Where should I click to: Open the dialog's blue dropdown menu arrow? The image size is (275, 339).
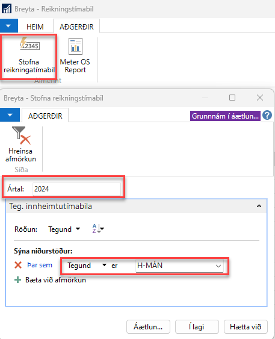(x=10, y=115)
